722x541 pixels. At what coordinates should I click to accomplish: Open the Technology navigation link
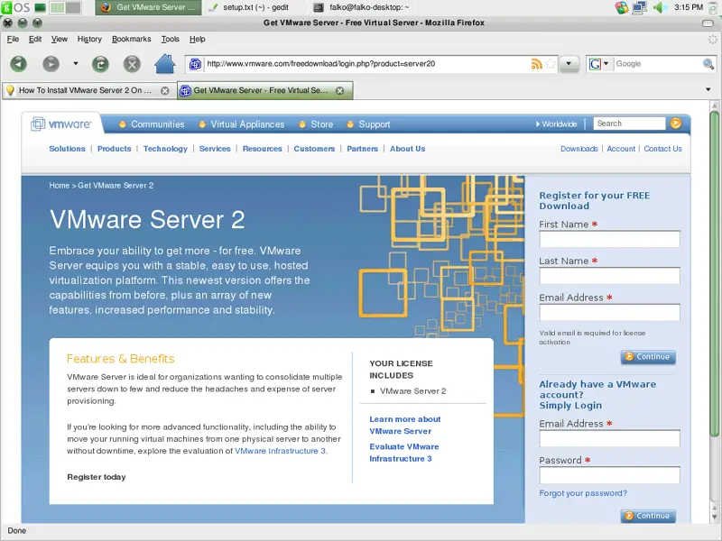tap(165, 149)
